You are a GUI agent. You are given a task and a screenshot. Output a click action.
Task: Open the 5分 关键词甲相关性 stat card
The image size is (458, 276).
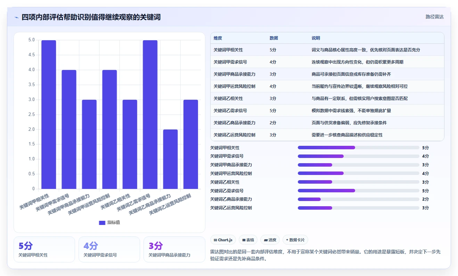[44, 249]
